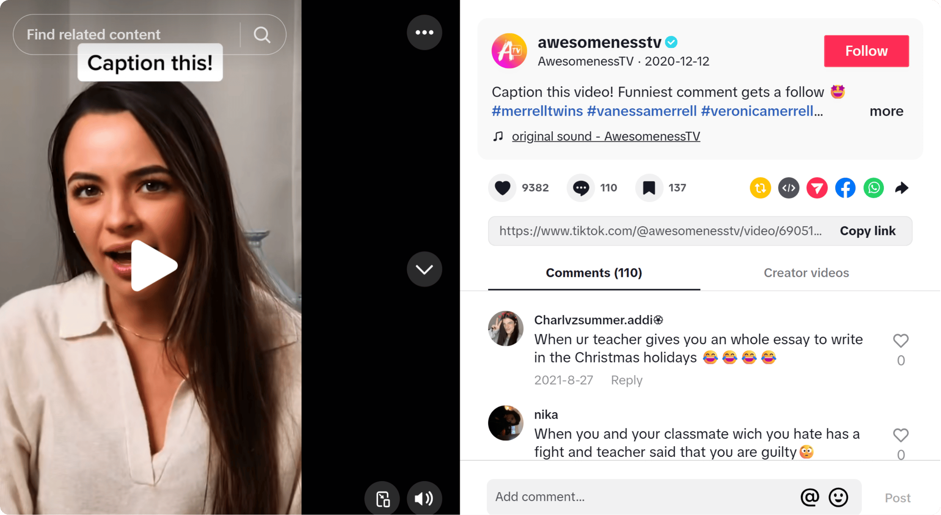Switch to the Creator videos tab

(x=806, y=273)
